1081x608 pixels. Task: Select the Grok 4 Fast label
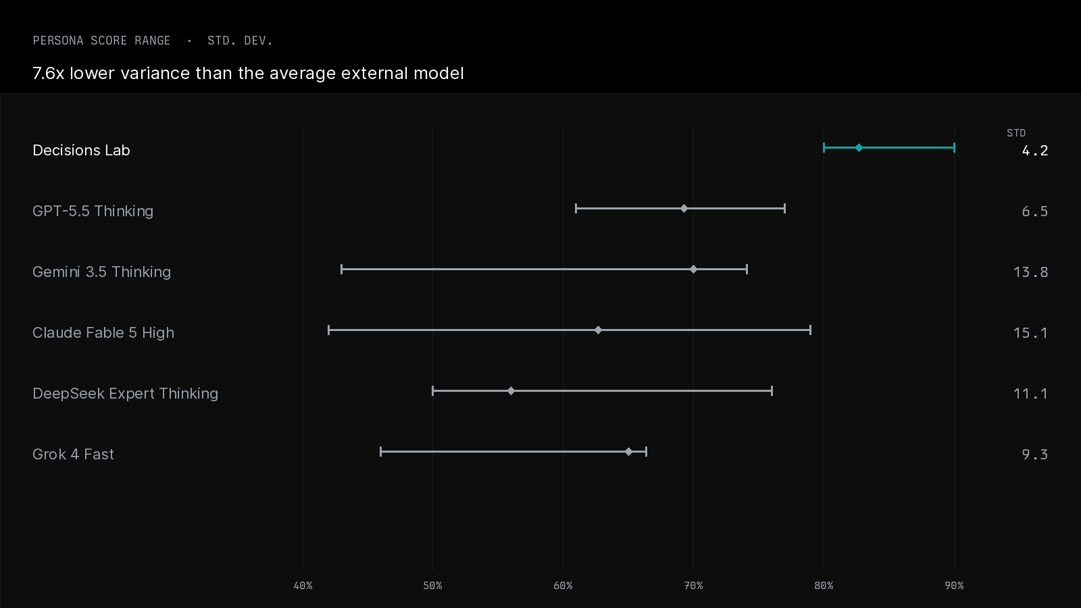tap(73, 454)
